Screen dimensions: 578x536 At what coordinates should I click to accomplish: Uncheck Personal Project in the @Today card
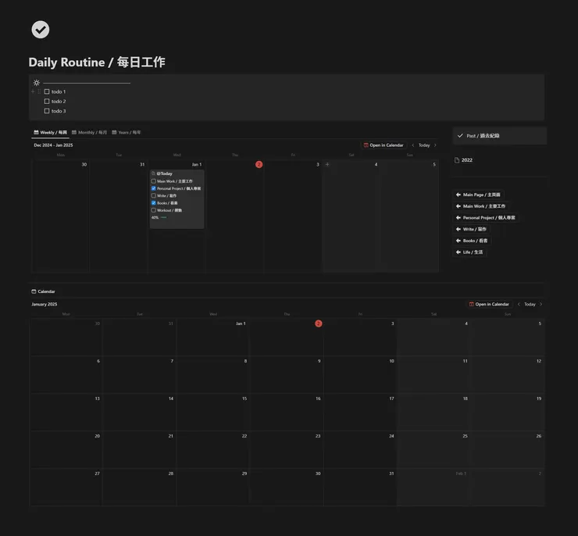pyautogui.click(x=154, y=188)
